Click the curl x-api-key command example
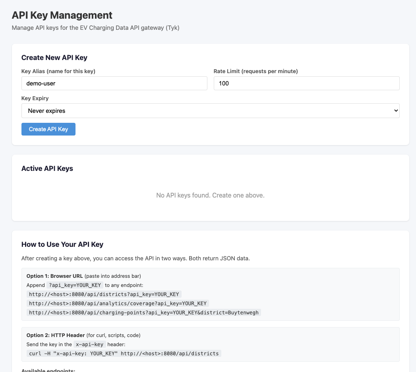This screenshot has width=416, height=372. (x=124, y=353)
